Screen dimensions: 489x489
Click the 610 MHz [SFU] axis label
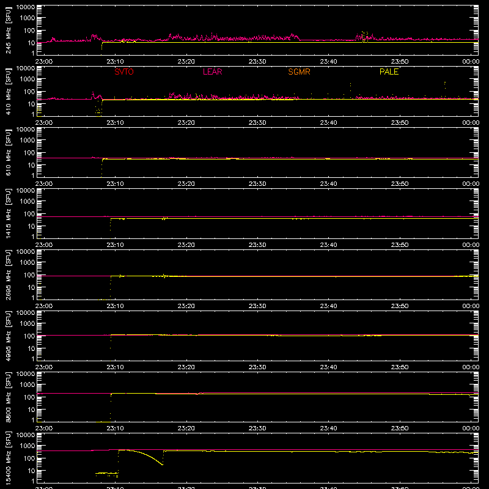[8, 154]
